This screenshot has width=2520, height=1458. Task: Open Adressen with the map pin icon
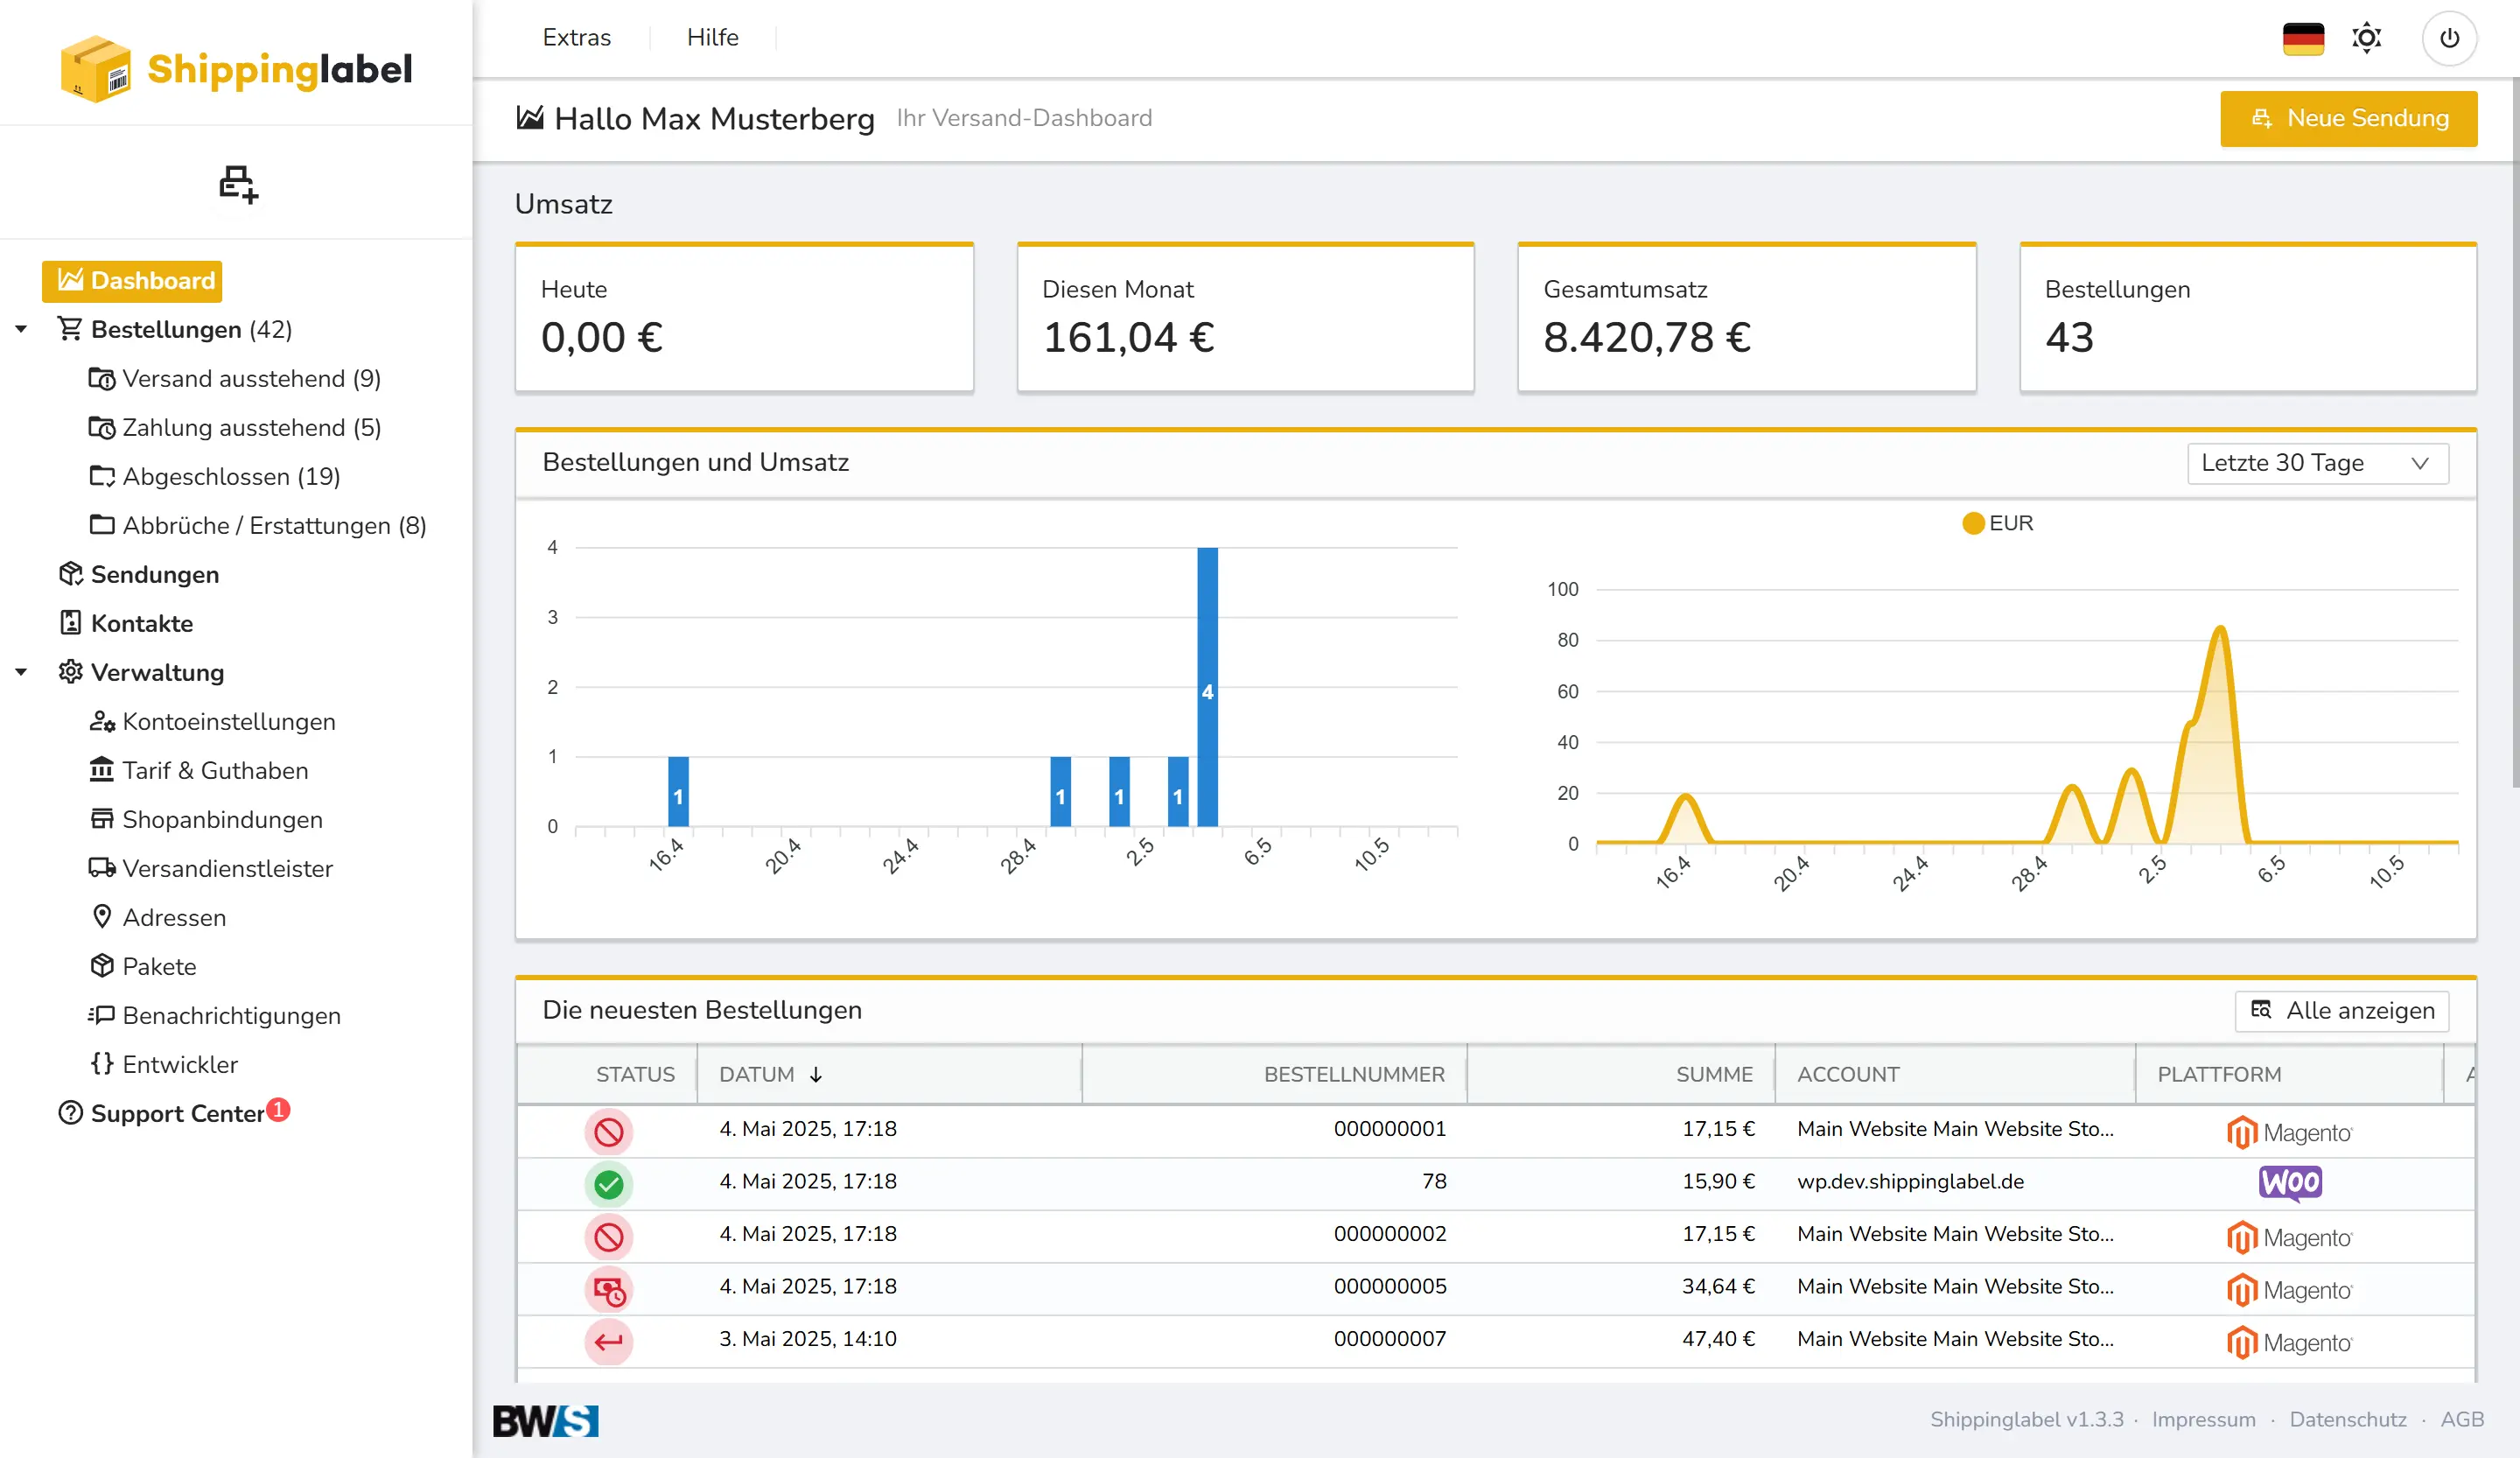(101, 917)
